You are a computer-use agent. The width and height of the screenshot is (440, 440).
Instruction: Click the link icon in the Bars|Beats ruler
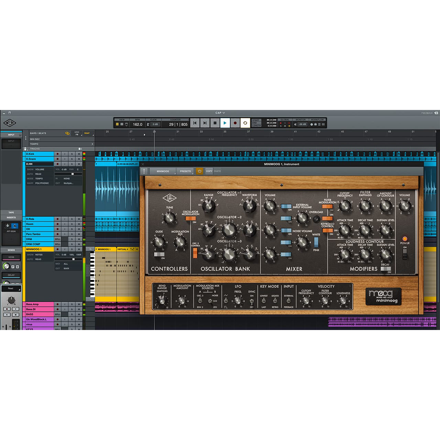click(x=67, y=133)
